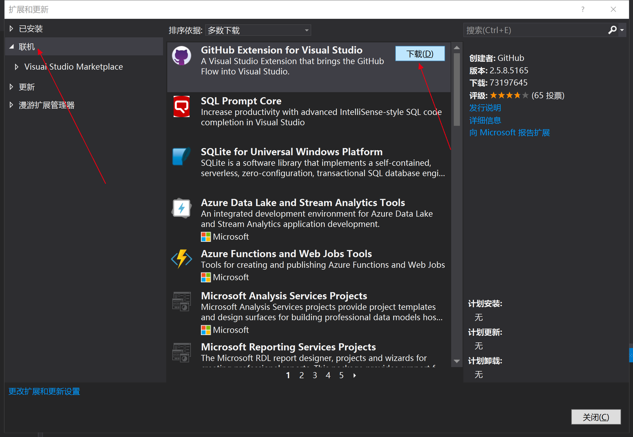Screen dimensions: 633x437
Task: Select Azure Functions and Web Jobs Tools title
Action: [x=286, y=254]
